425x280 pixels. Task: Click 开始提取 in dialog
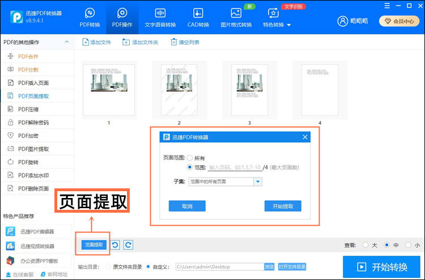[283, 206]
